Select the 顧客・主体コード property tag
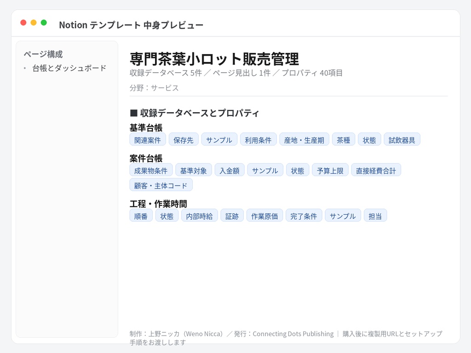The width and height of the screenshot is (471, 353). 161,185
